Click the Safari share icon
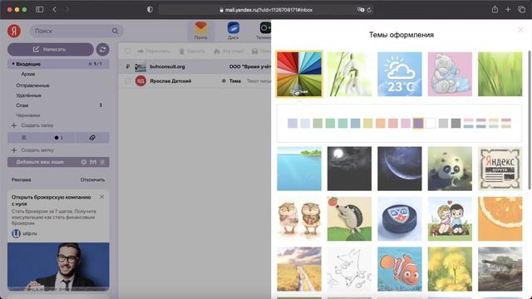The width and height of the screenshot is (532, 299). pos(495,9)
